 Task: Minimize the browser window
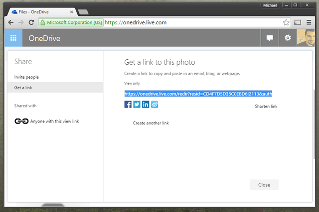pyautogui.click(x=287, y=5)
